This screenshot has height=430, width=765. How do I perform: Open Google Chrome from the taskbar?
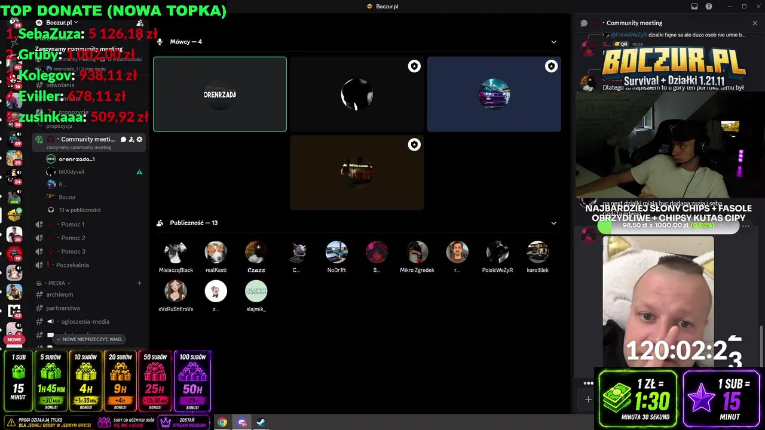click(x=222, y=422)
